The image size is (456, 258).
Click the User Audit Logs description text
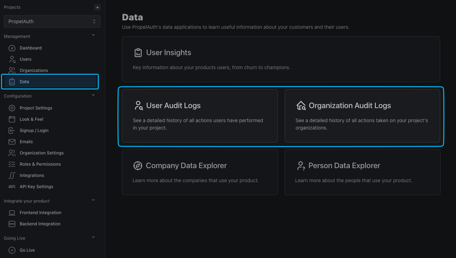coord(198,124)
